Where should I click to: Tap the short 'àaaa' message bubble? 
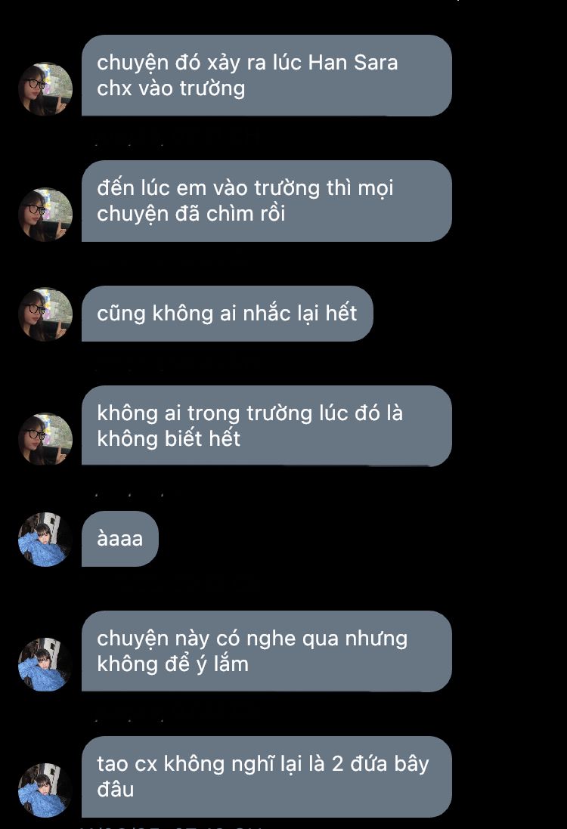120,539
